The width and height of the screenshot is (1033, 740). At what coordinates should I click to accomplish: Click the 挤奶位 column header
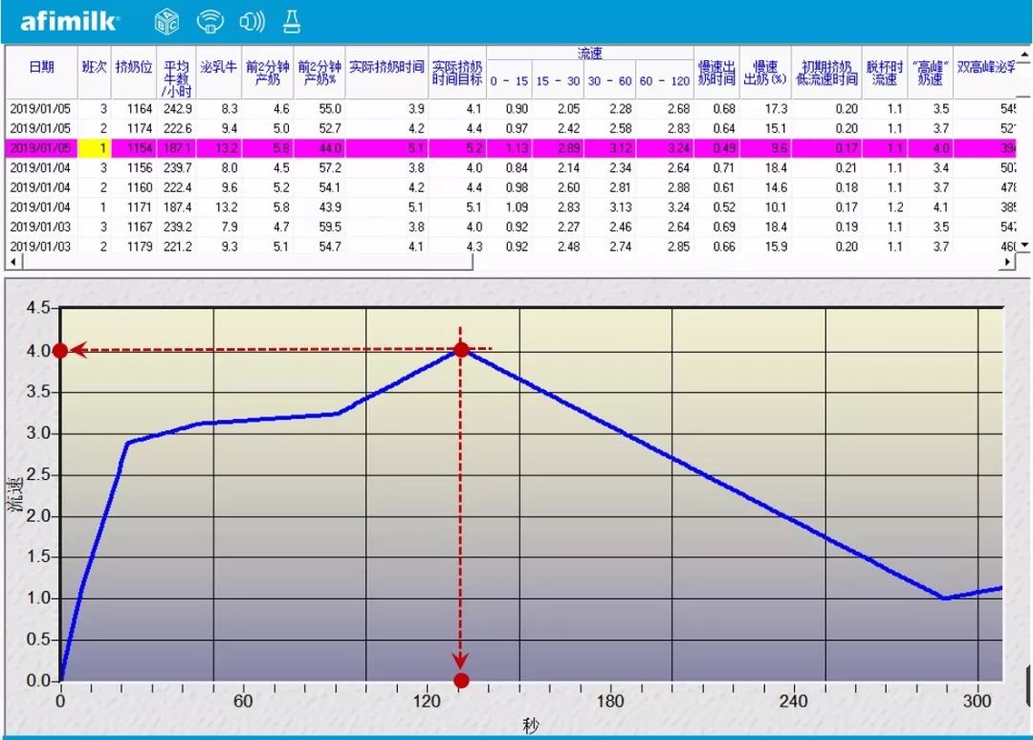[x=133, y=67]
